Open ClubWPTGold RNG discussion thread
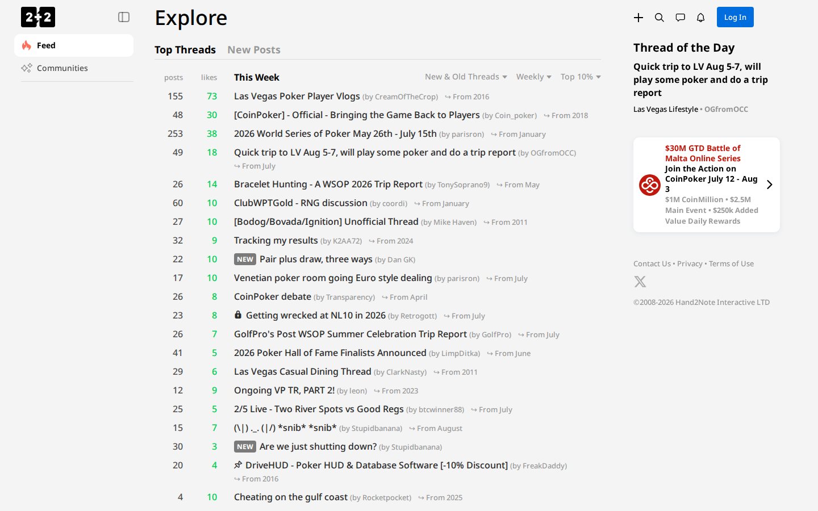 pyautogui.click(x=301, y=203)
